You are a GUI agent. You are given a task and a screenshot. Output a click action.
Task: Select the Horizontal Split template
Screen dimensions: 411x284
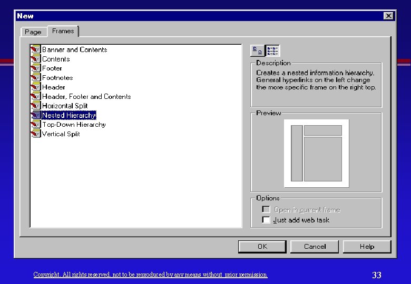(65, 106)
